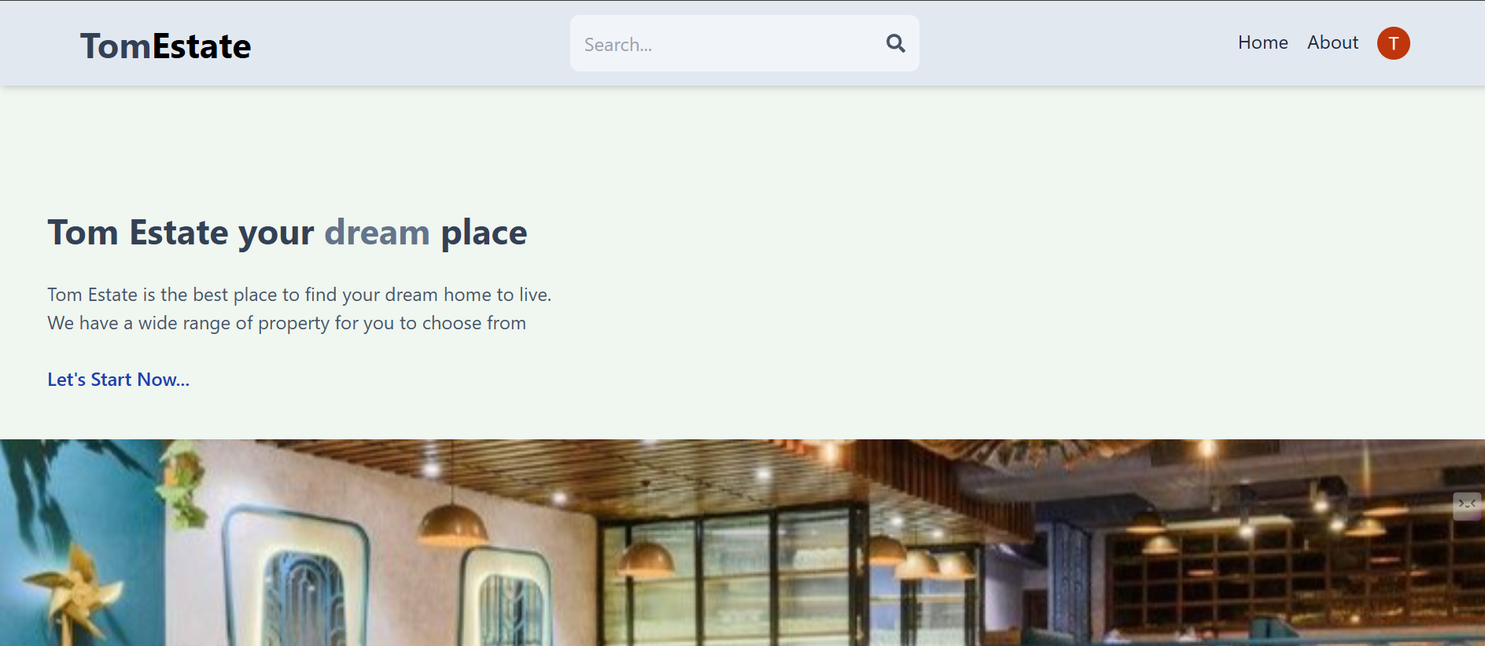Click the Search... placeholder text

[618, 45]
